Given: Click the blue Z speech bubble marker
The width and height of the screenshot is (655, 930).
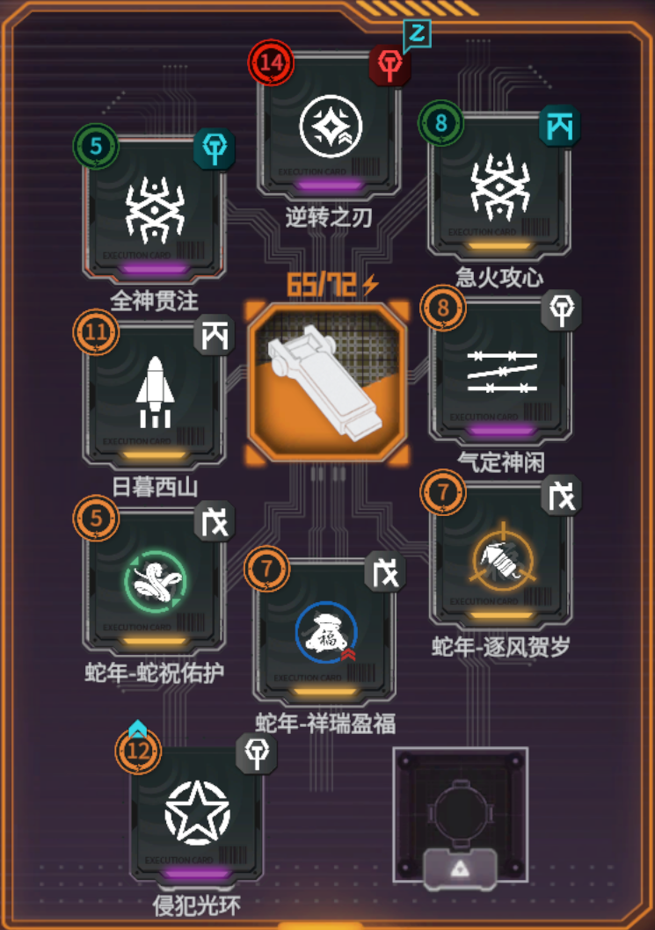Looking at the screenshot, I should (417, 33).
